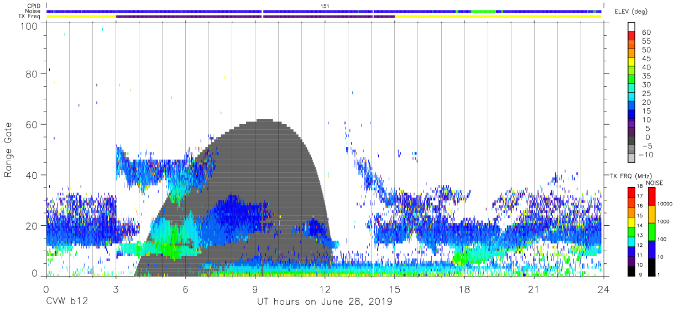This screenshot has width=679, height=313.
Task: Click the 45 label on the ELEV legend
Action: tap(646, 59)
